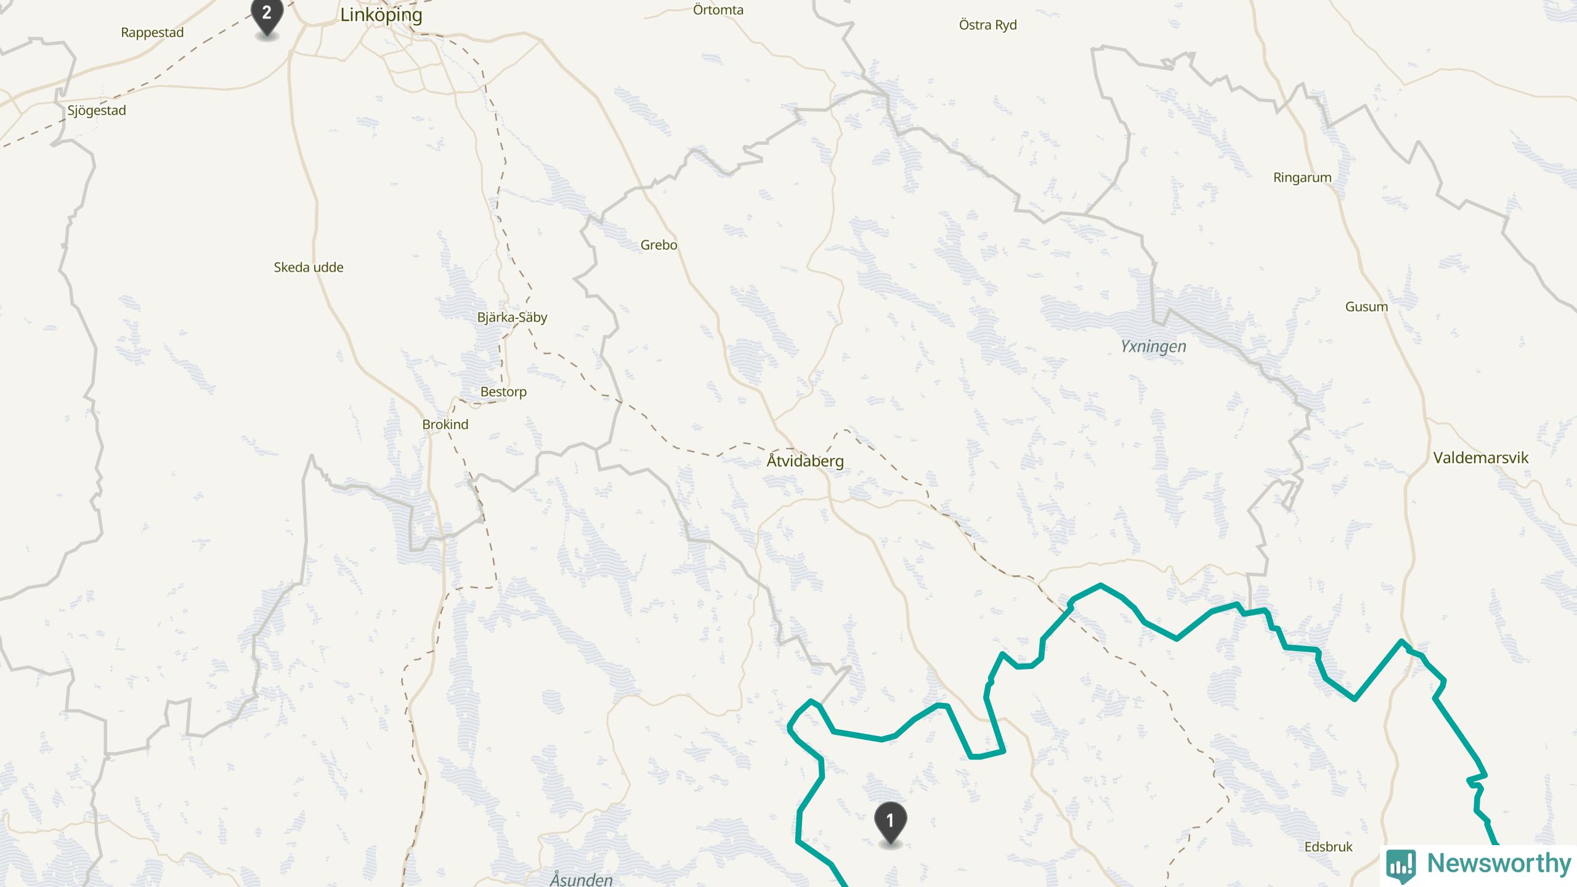Click the Sjögestad label

(x=97, y=111)
